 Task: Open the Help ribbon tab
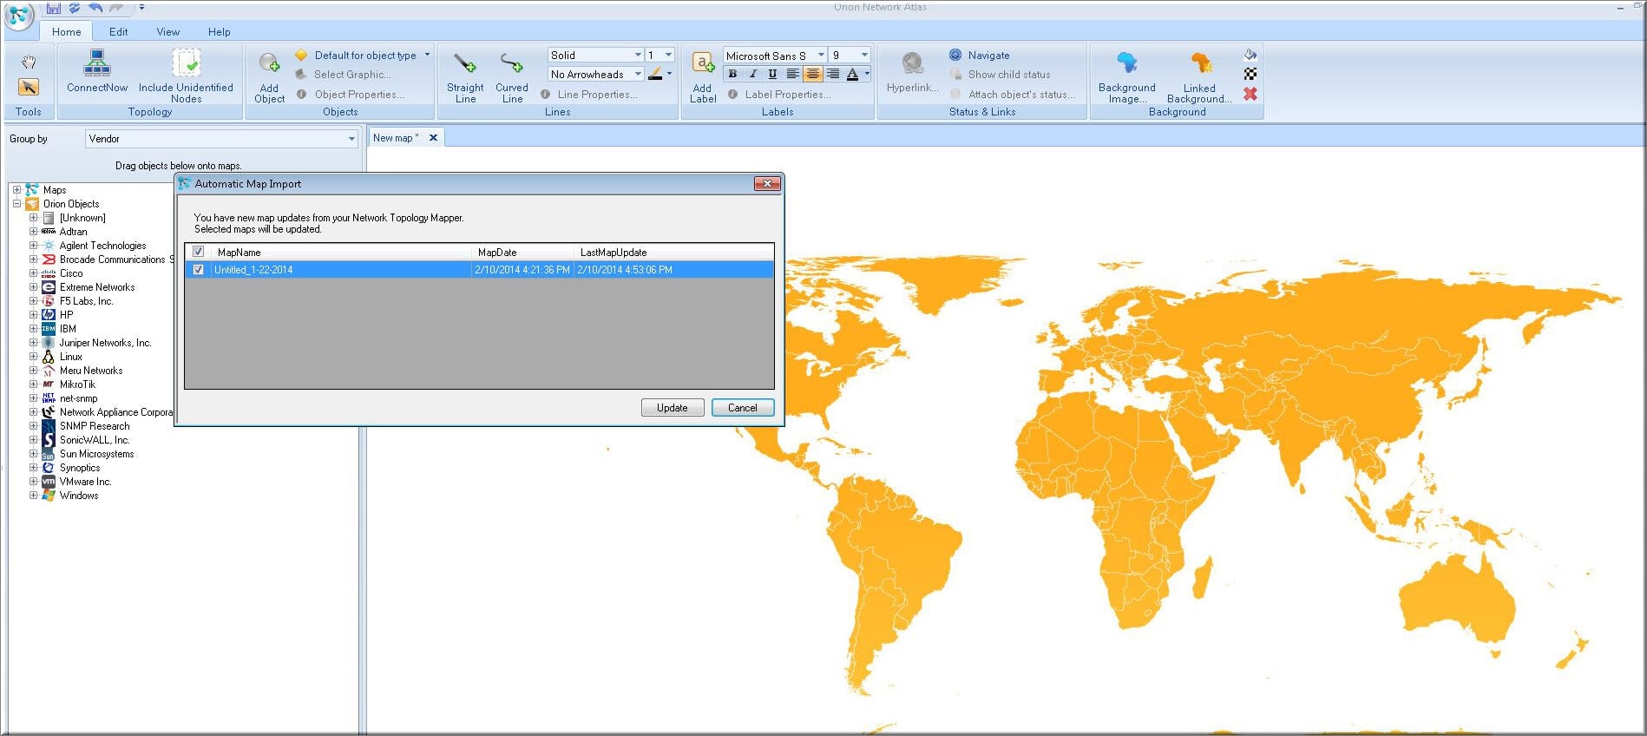(220, 32)
